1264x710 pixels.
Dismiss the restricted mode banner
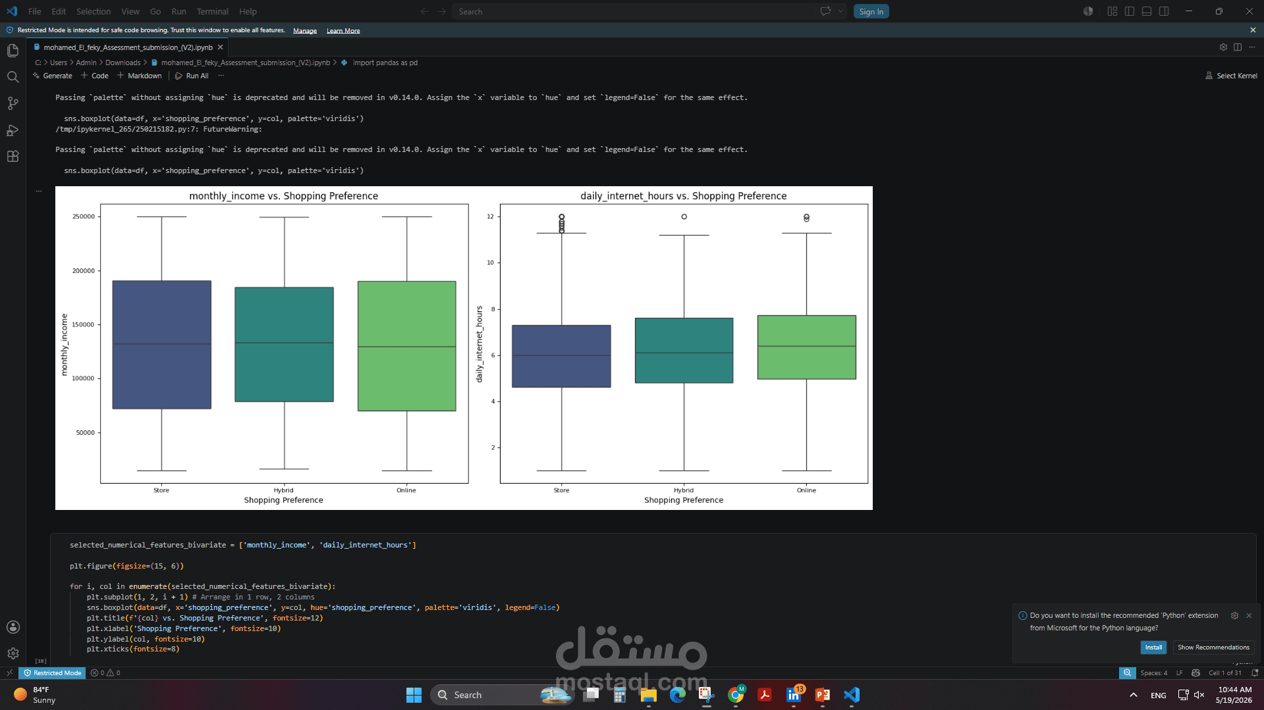pyautogui.click(x=1253, y=30)
